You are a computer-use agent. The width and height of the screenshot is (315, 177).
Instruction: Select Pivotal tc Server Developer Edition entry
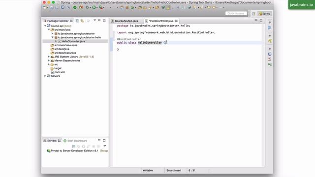coord(77,151)
